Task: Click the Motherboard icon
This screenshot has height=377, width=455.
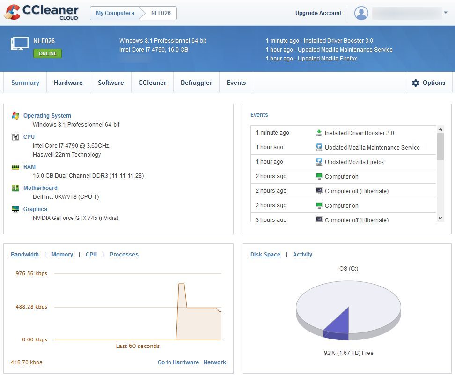Action: 15,188
